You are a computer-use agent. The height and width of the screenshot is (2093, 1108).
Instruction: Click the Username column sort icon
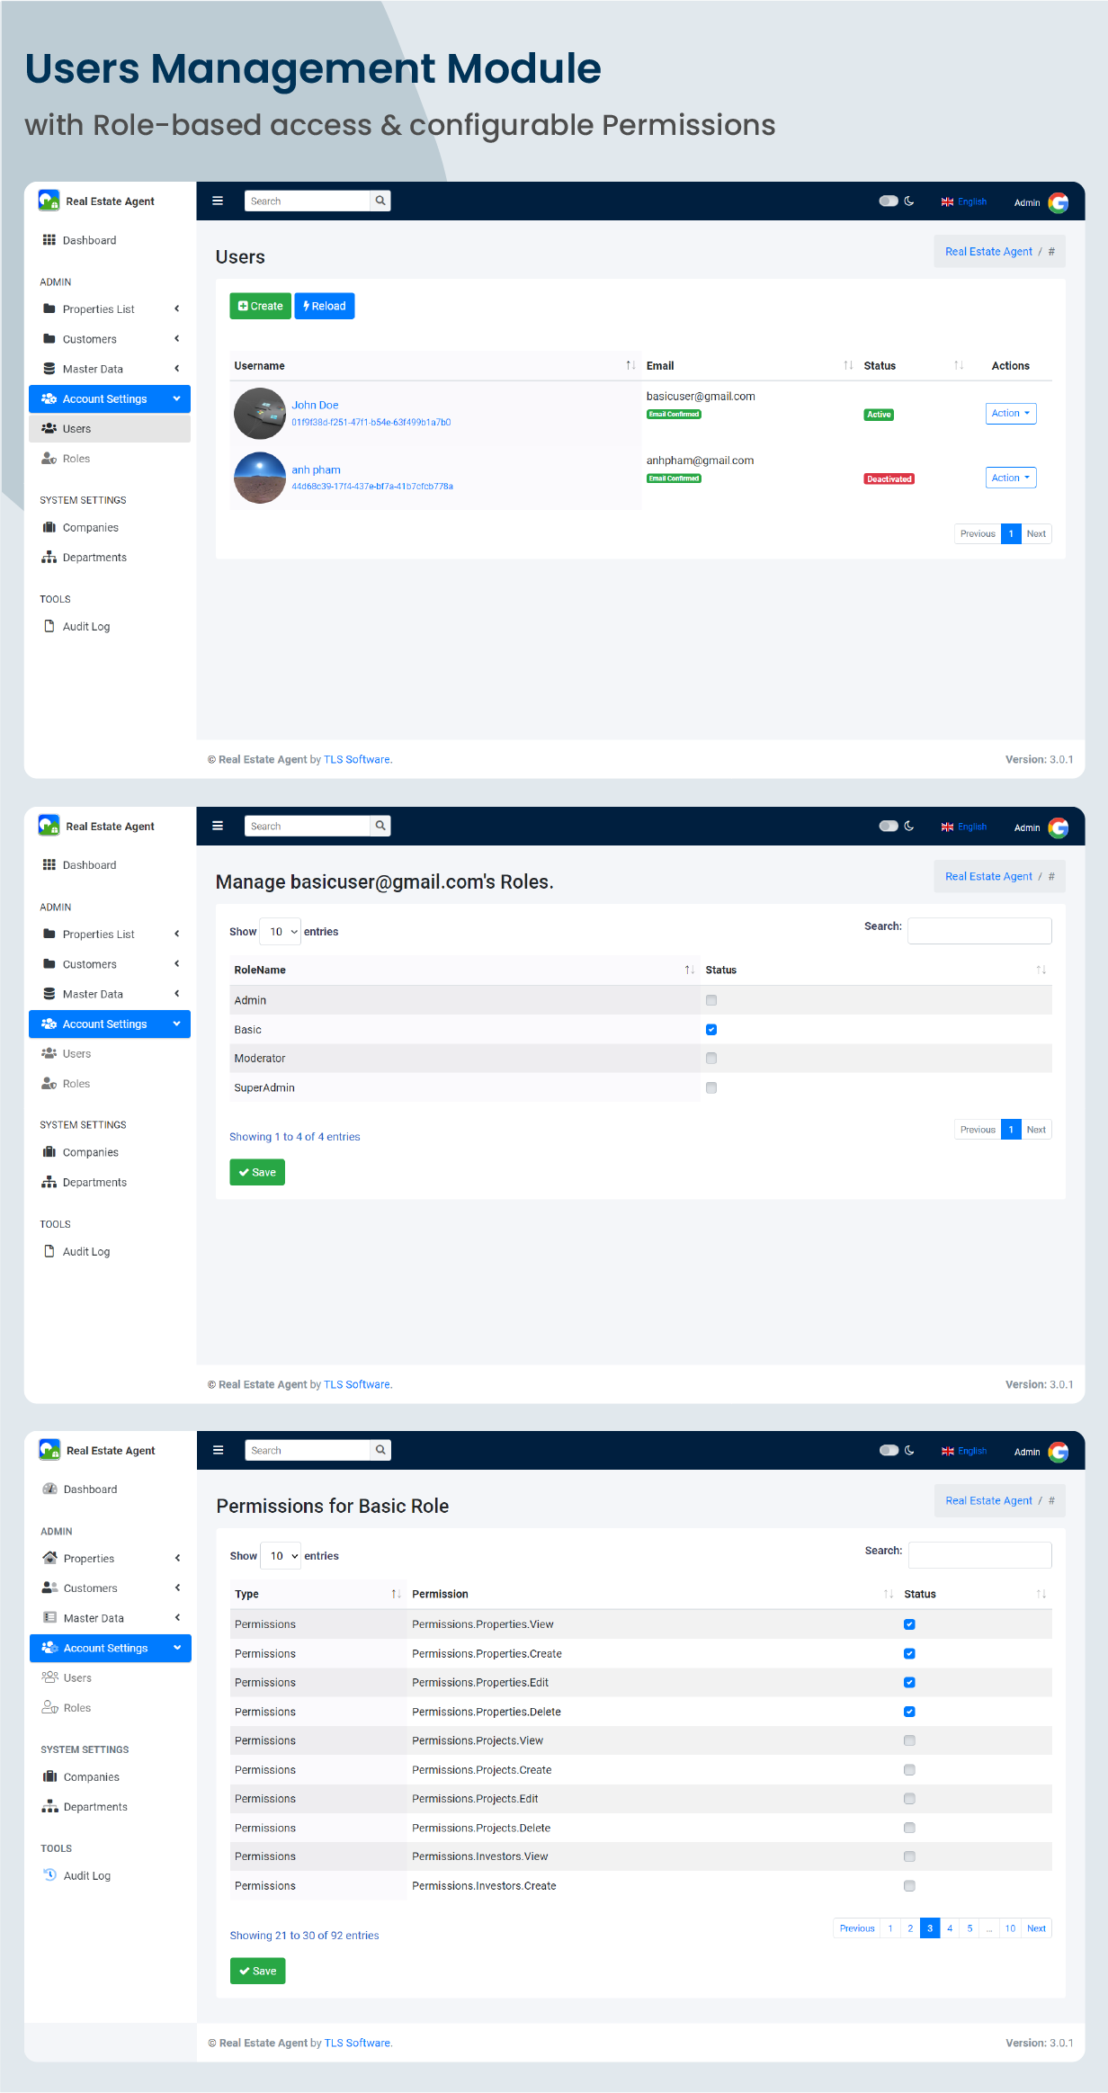click(x=630, y=365)
